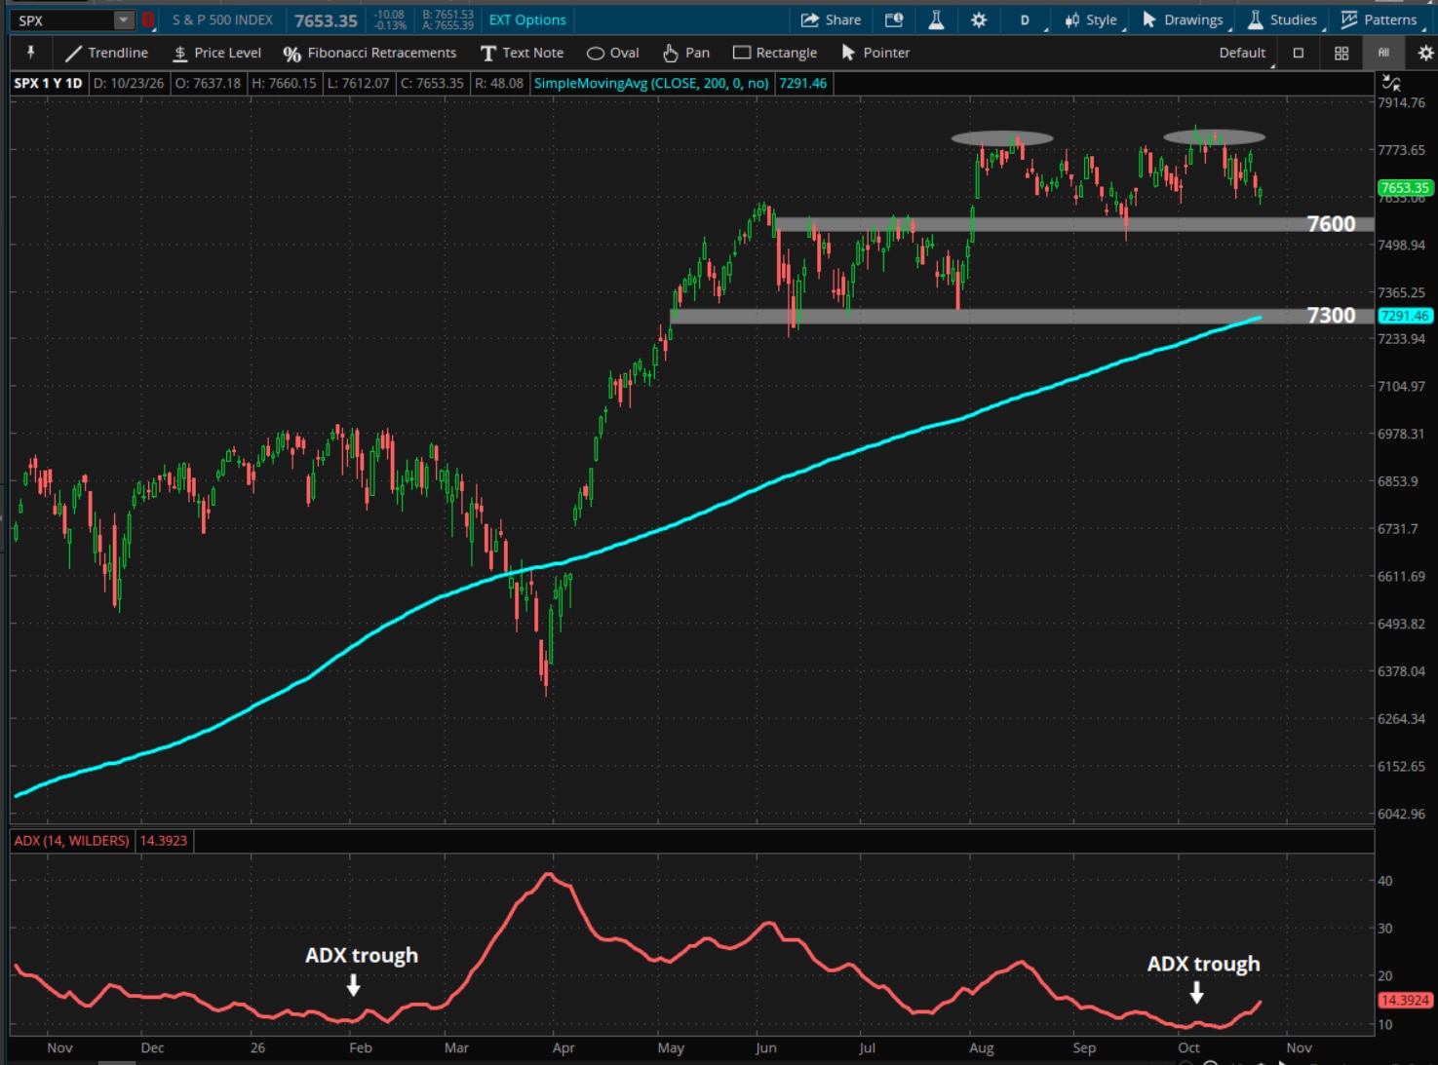Activate the Pointer cursor tool
The width and height of the screenshot is (1438, 1065).
click(875, 53)
